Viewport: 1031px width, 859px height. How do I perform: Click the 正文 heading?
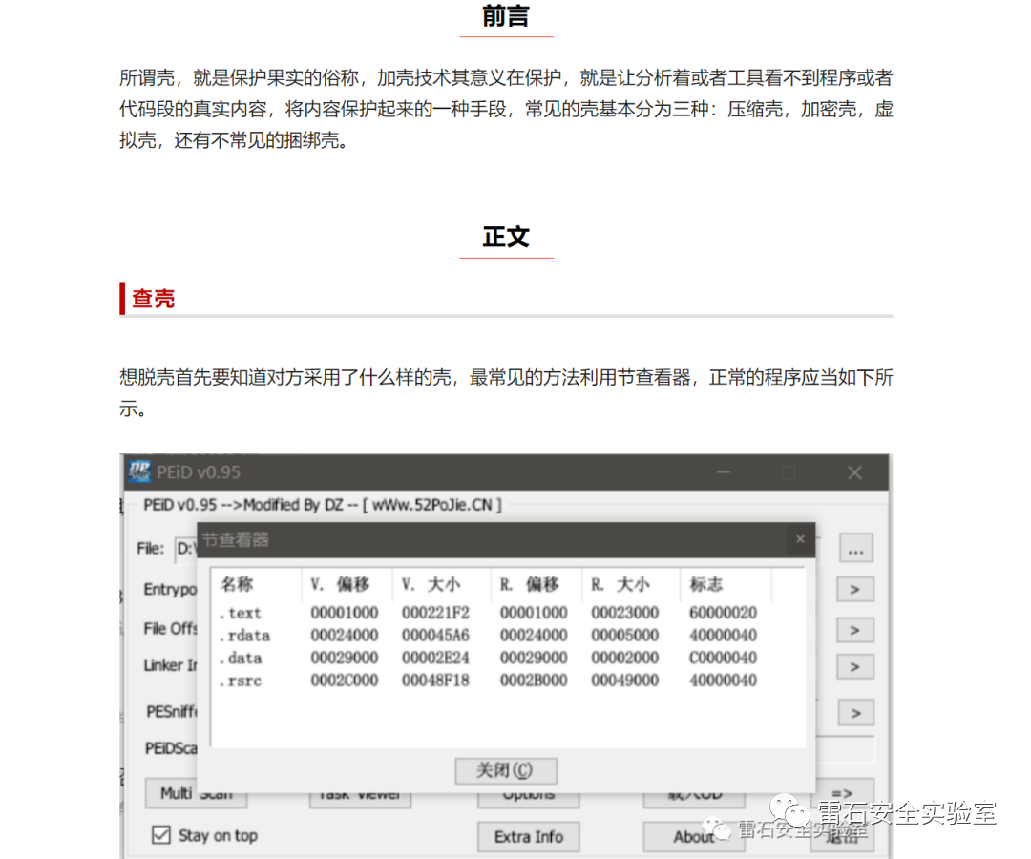506,238
